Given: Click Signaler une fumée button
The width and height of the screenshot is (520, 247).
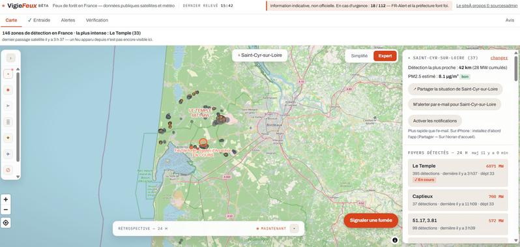Looking at the screenshot, I should point(371,220).
